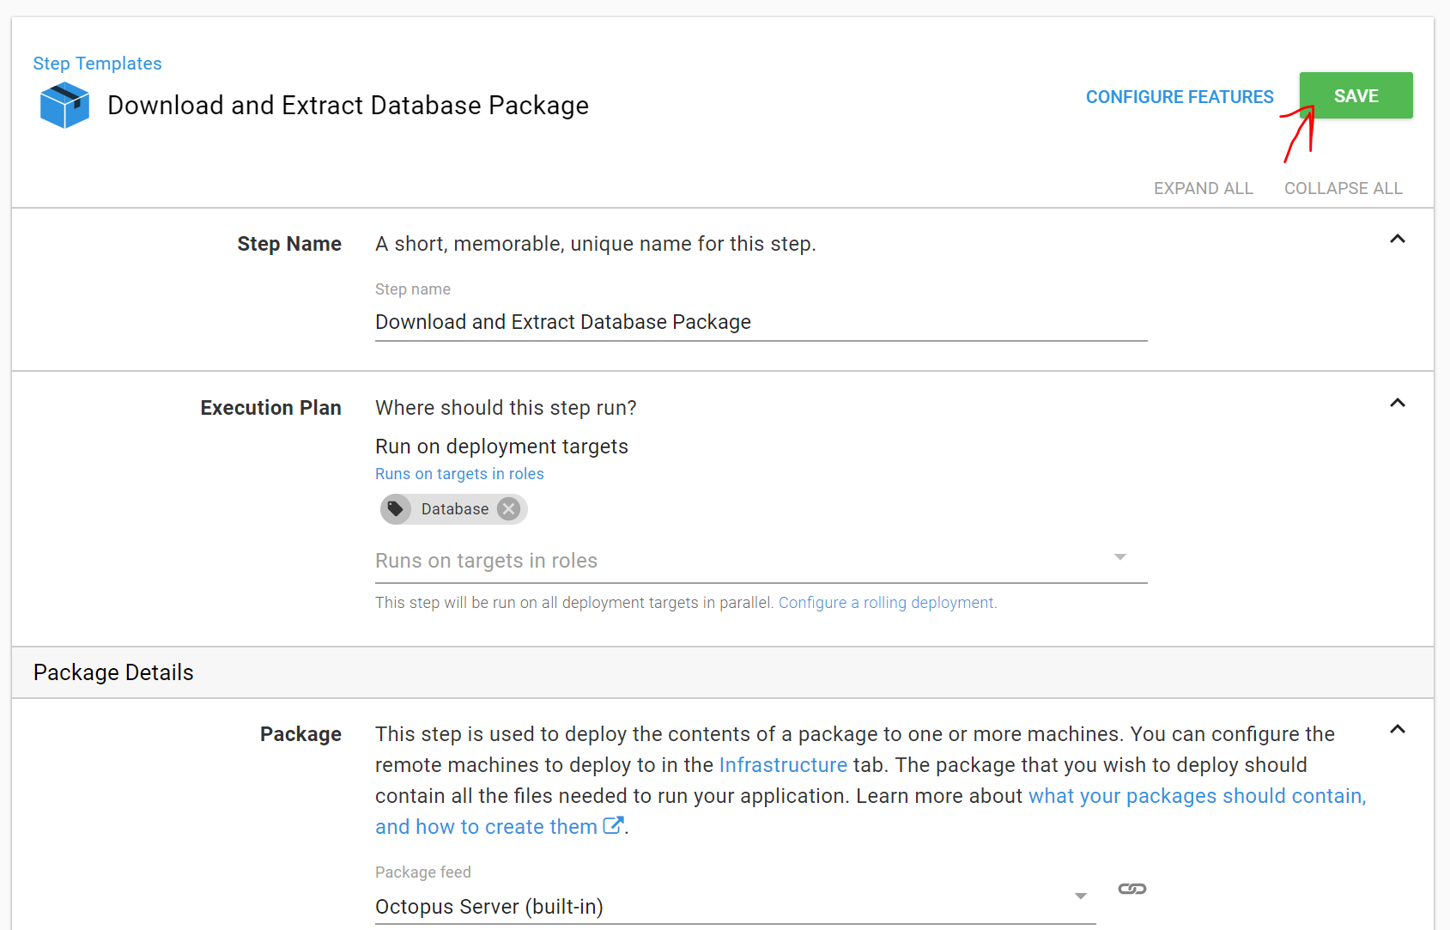Click the blue package box icon
Screen dimensions: 1450x930
click(x=64, y=105)
